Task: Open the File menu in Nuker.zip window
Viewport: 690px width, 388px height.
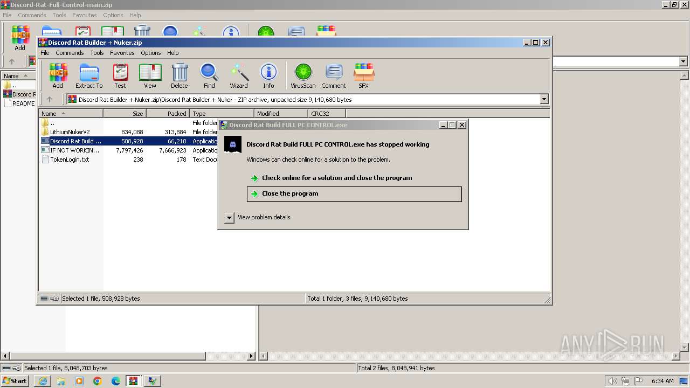Action: 45,53
